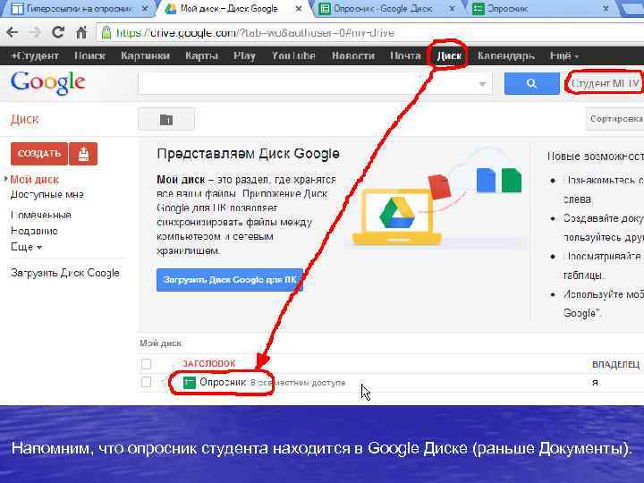
Task: Close the last Опросник tab
Action: point(606,9)
